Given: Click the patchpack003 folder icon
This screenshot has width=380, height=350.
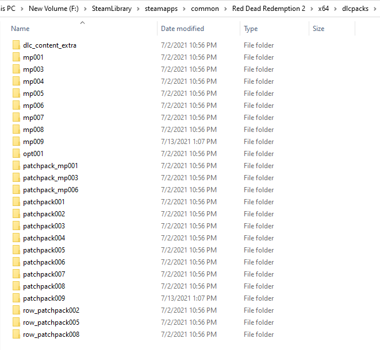Looking at the screenshot, I should [x=16, y=226].
